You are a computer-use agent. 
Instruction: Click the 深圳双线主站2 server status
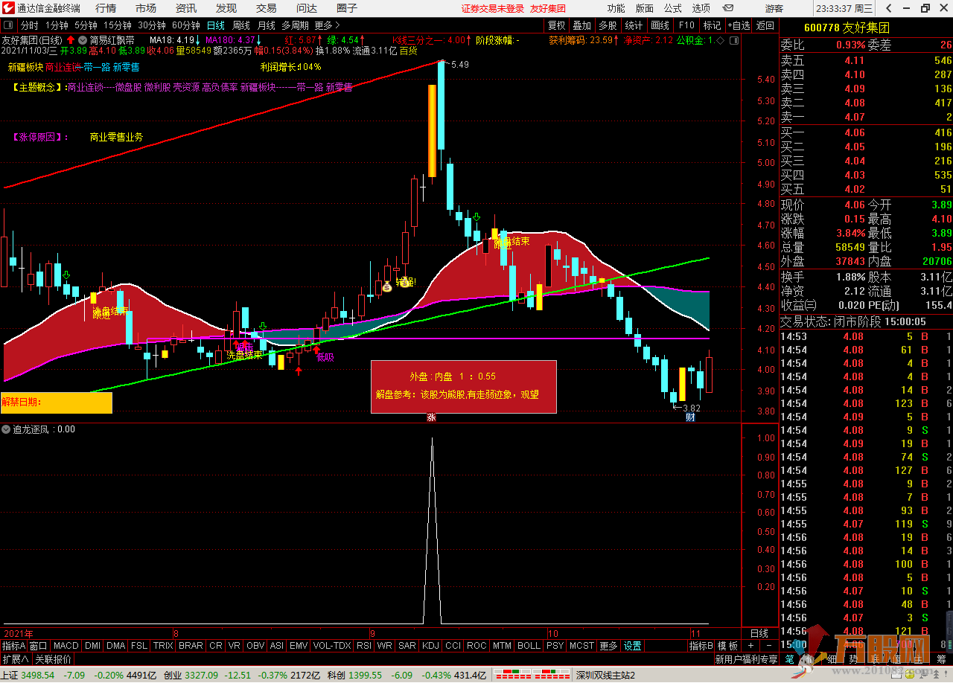(605, 675)
